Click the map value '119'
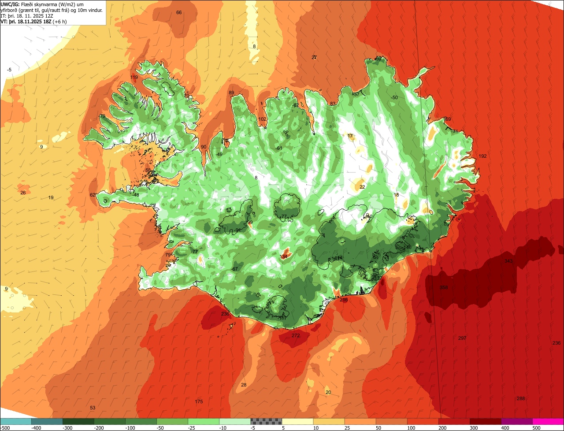Image resolution: width=564 pixels, height=431 pixels. click(x=134, y=78)
